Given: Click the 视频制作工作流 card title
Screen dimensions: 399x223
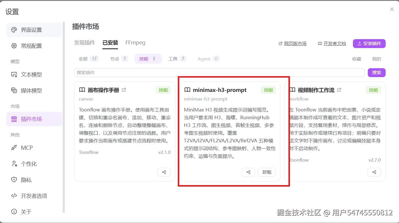Looking at the screenshot, I should (x=316, y=90).
